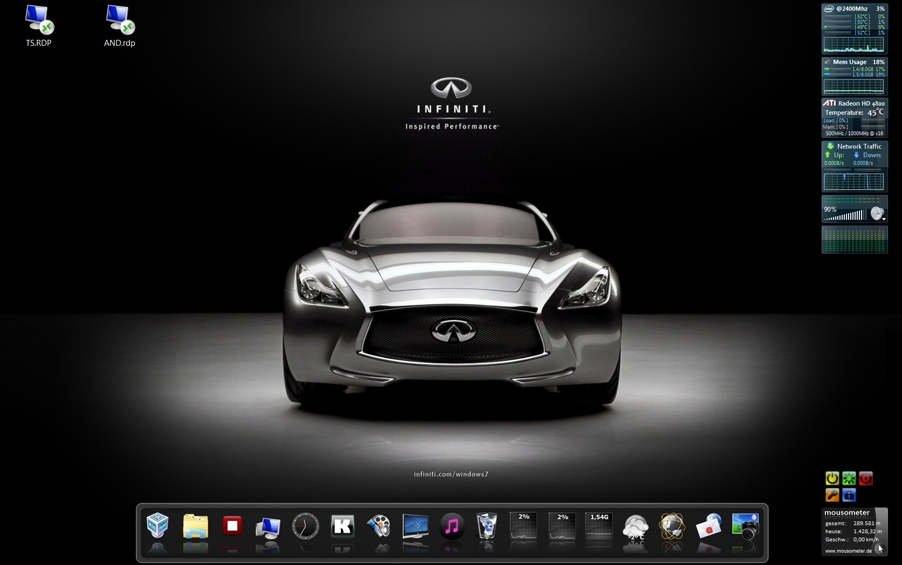
Task: Click the heute value 1.428,32 m
Action: (x=867, y=532)
